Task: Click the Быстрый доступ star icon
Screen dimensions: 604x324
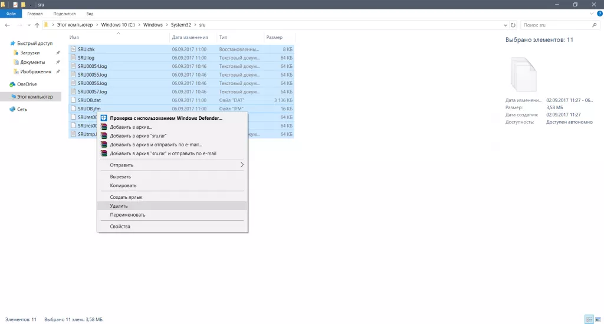Action: (12, 44)
